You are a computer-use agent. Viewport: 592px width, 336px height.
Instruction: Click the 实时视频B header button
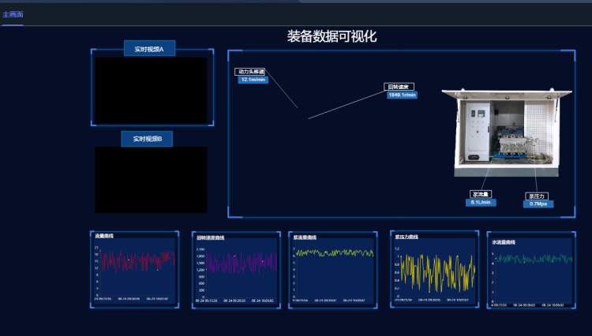[147, 139]
